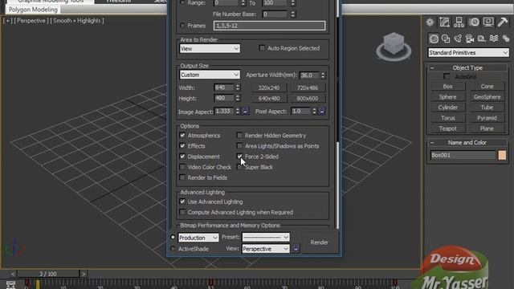This screenshot has height=289, width=514.
Task: Collapse the Name and Color rollout
Action: pyautogui.click(x=432, y=143)
